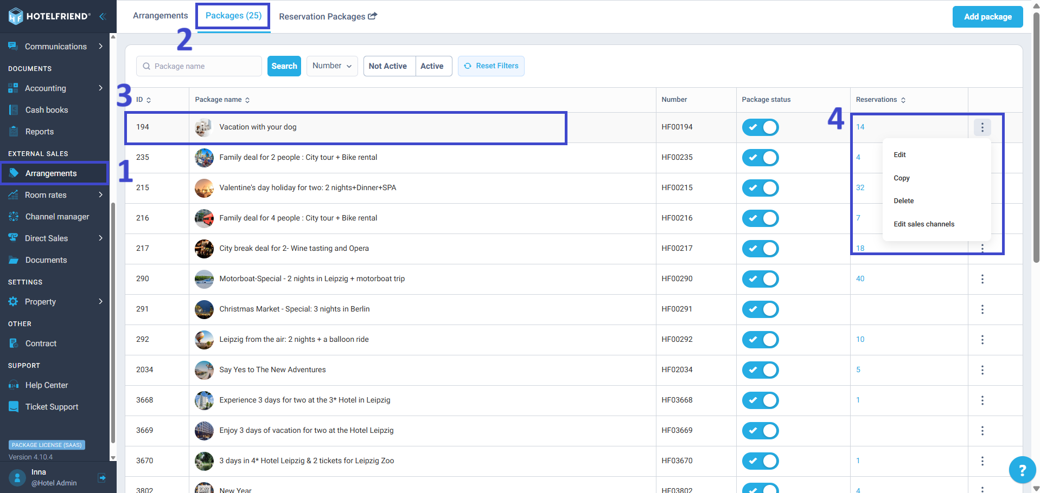Open three-dot menu for package 3668
1040x493 pixels.
tap(982, 400)
